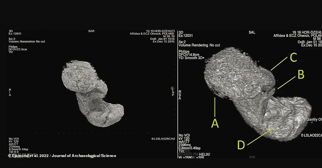
Task: Click the SAR orientation label
Action: [91, 31]
